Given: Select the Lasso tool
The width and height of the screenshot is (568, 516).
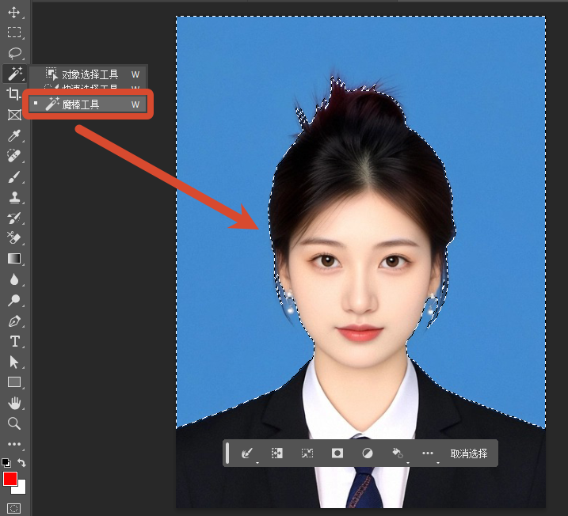Looking at the screenshot, I should 14,53.
